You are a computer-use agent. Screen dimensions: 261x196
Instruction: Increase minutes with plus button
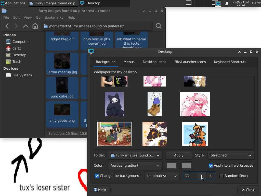pyautogui.click(x=211, y=176)
